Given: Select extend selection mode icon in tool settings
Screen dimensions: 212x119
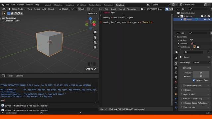Looking at the screenshot, I should [x=12, y=13].
